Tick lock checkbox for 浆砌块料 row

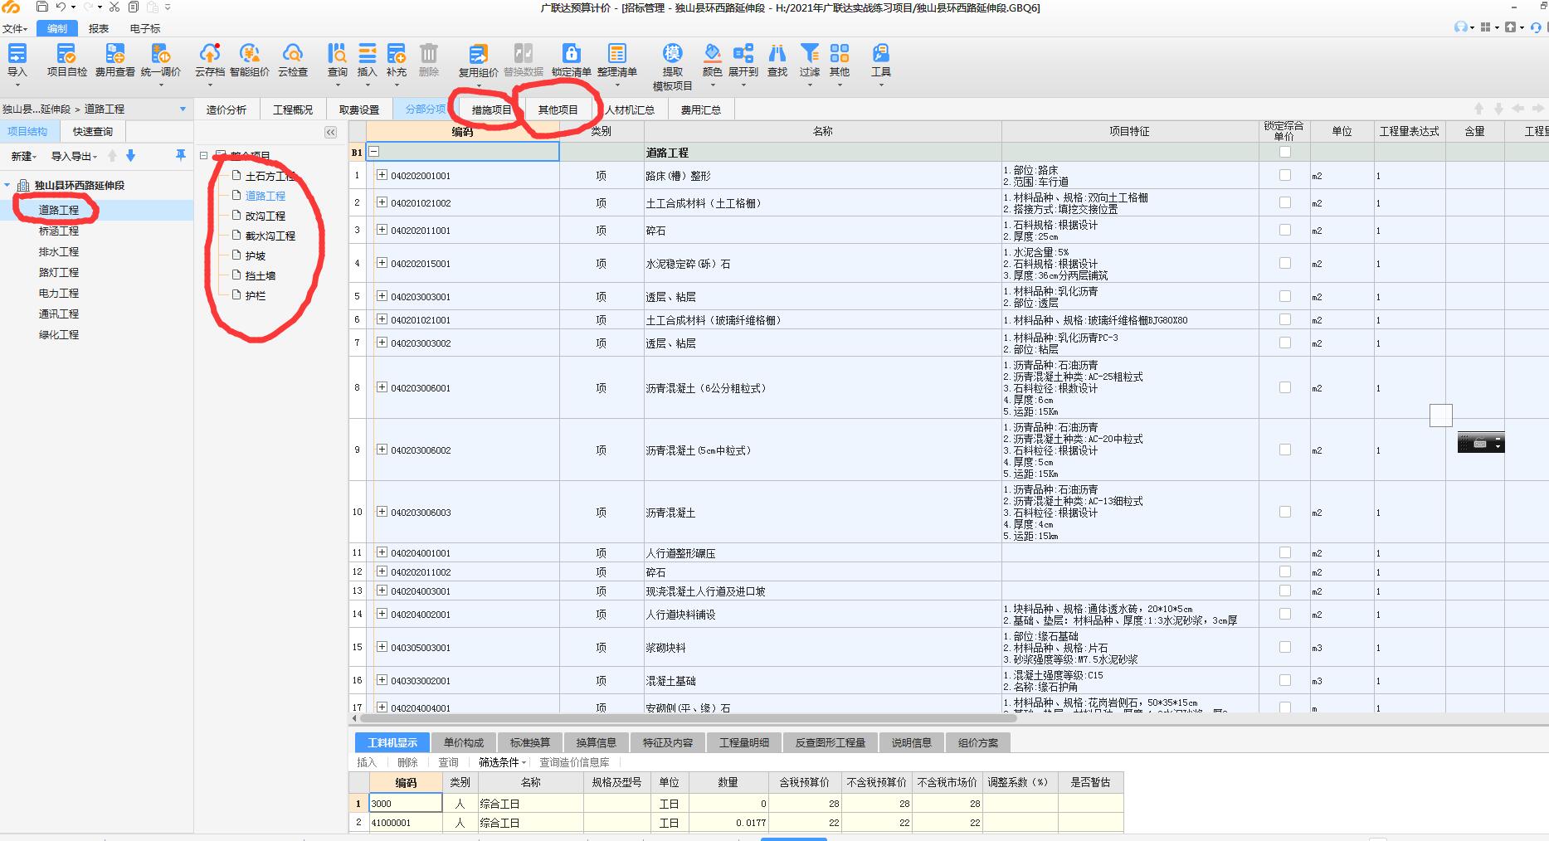coord(1285,647)
